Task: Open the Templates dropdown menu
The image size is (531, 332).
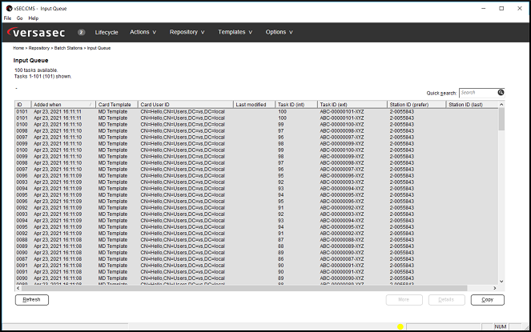Action: (x=235, y=32)
